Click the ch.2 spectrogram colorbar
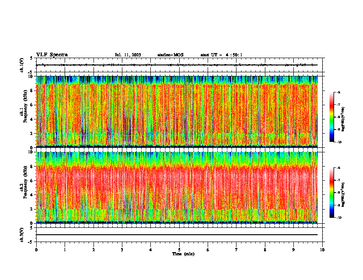This screenshot has width=363, height=280. tap(332, 193)
